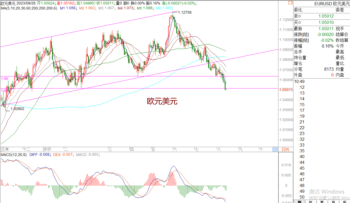Click the :35 tick time row
Screen dimensions: 350x203
pos(302,151)
